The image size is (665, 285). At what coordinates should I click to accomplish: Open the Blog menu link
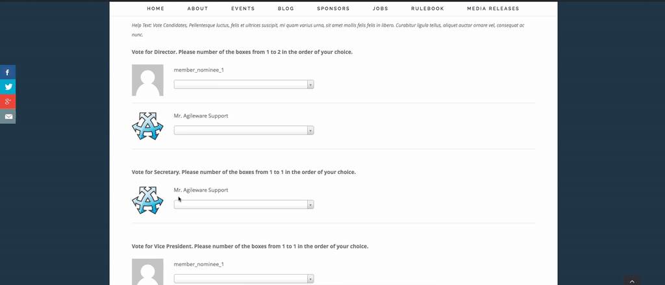point(286,8)
